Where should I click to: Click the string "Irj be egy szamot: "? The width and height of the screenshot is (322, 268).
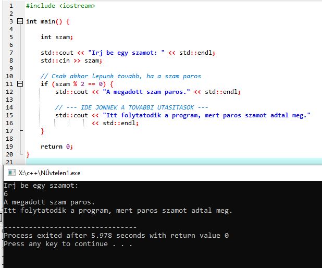point(126,53)
